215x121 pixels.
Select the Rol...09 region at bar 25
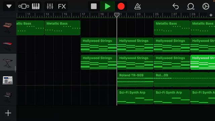point(184,80)
